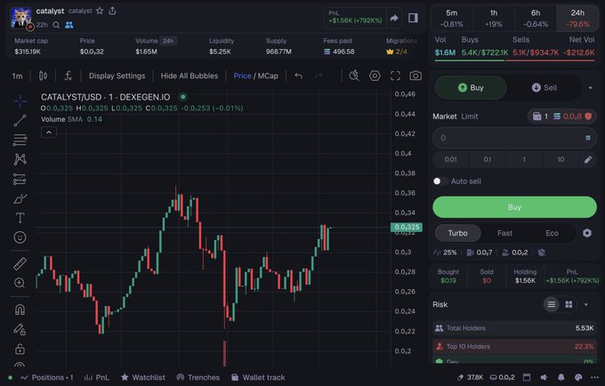Toggle stay-in-drawing-mode pencil lock icon
Viewport: 605px width, 386px height.
(x=20, y=330)
